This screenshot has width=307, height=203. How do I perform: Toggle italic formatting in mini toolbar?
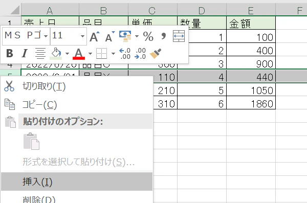[x=25, y=53]
